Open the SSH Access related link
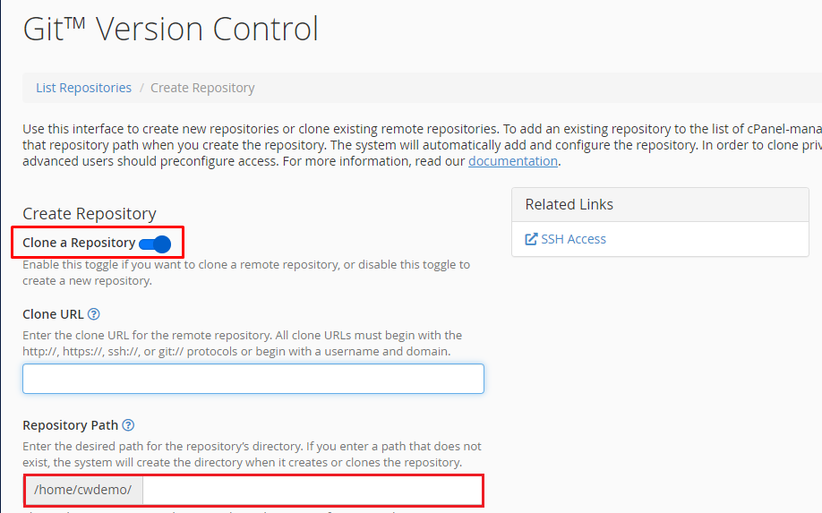Screen dimensions: 822x513 pyautogui.click(x=573, y=239)
